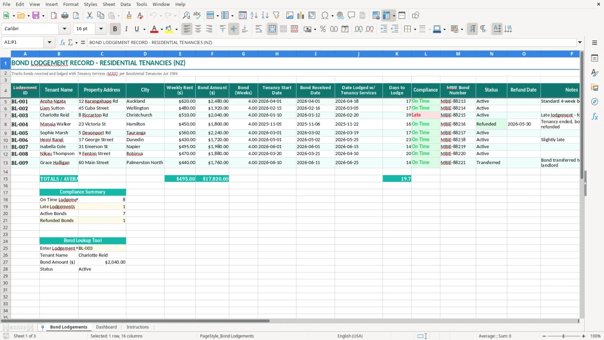Switch to the Dashboard sheet tab
This screenshot has width=604, height=340.
tap(106, 327)
